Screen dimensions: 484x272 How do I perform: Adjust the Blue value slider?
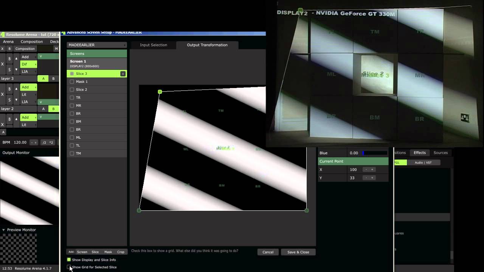click(x=375, y=153)
